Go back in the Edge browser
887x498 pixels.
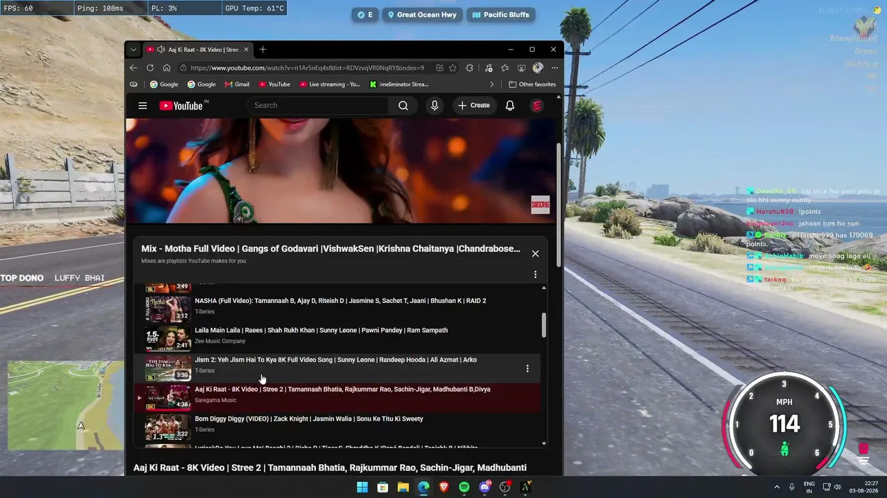click(x=133, y=68)
